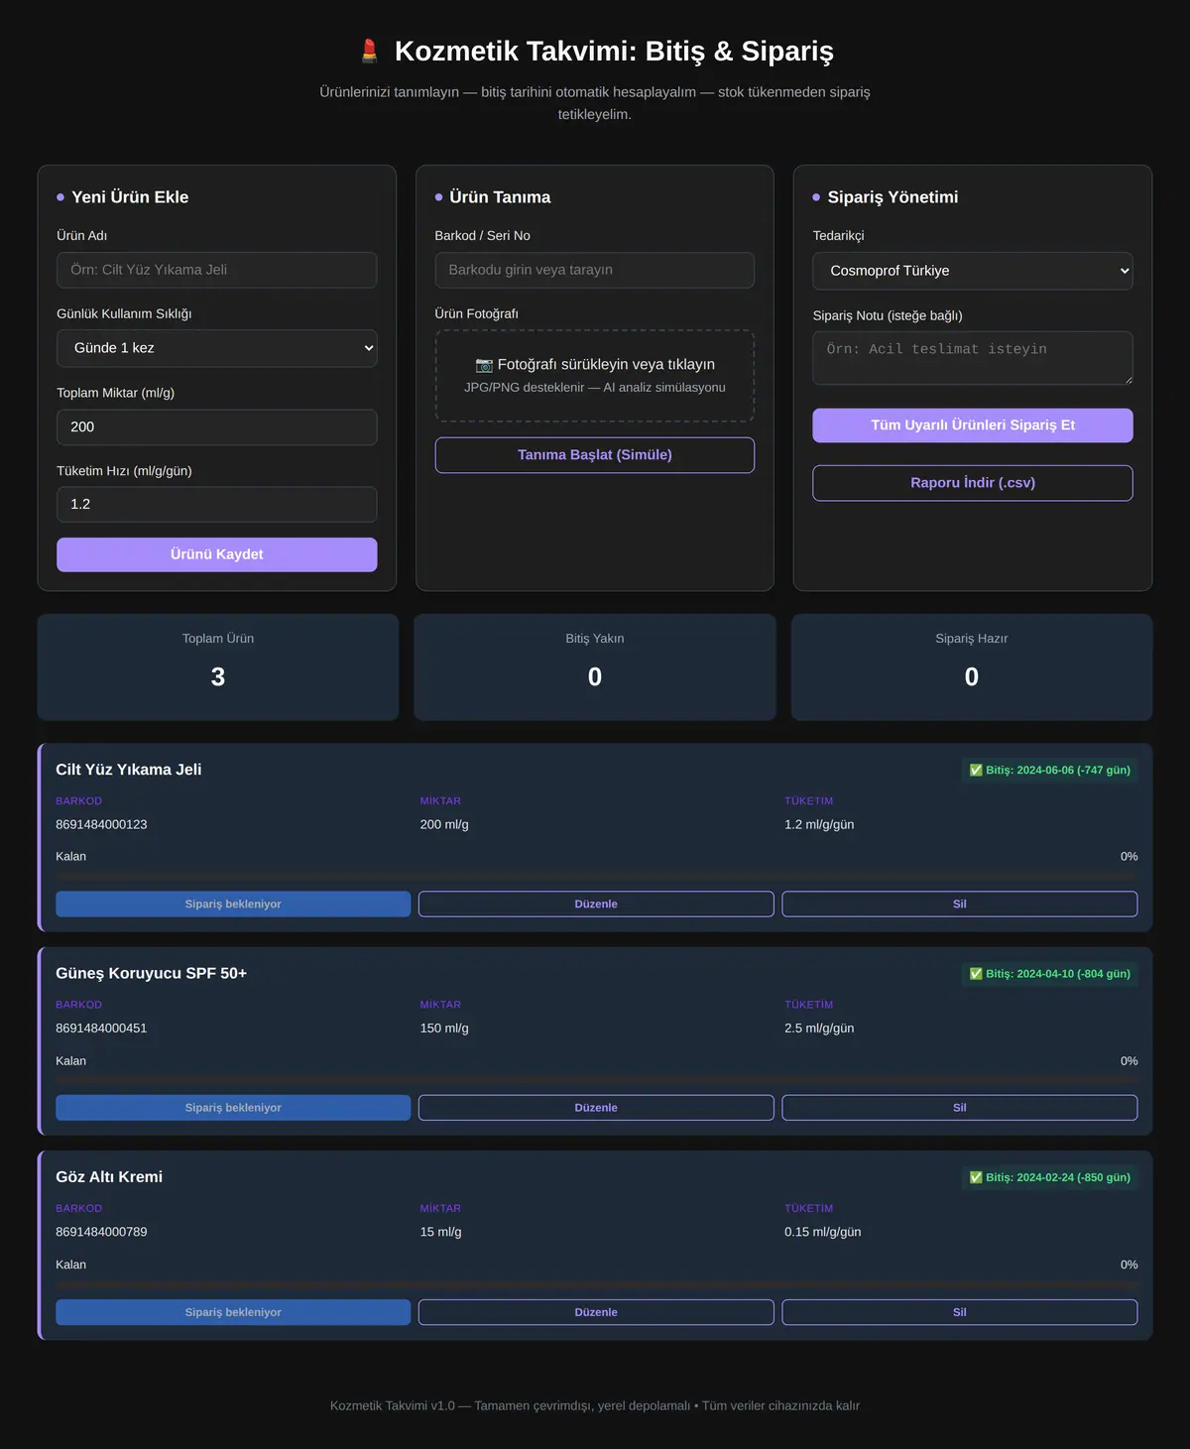Delete Güneş Koruyucu SPF 50+ with Sil

(960, 1108)
